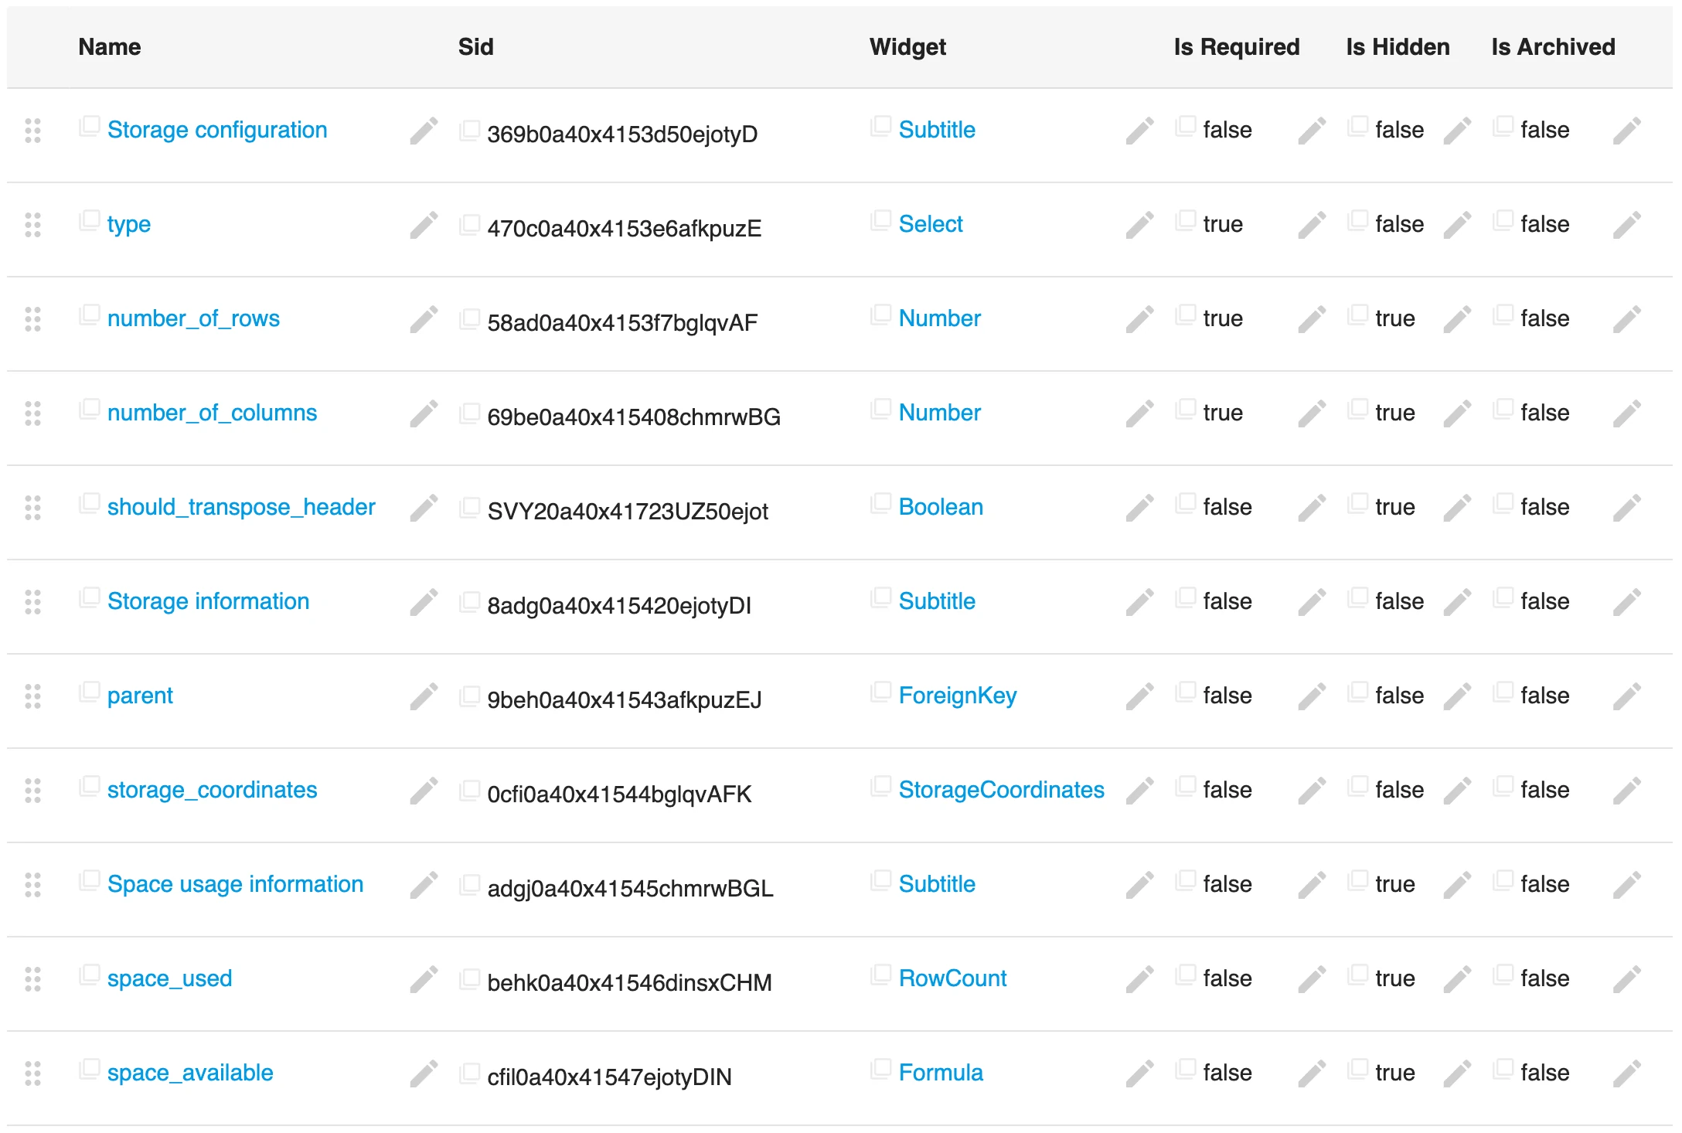The image size is (1682, 1133).
Task: Edit Is Archived pencil for parent row
Action: click(x=1627, y=696)
